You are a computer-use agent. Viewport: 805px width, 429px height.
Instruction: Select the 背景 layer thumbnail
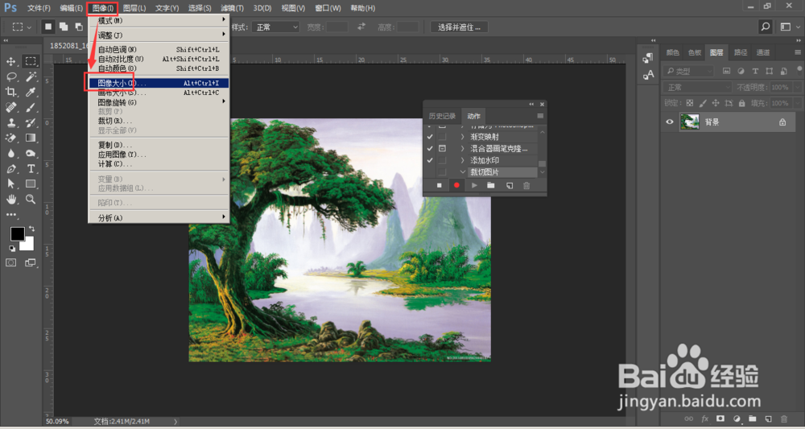click(x=690, y=122)
